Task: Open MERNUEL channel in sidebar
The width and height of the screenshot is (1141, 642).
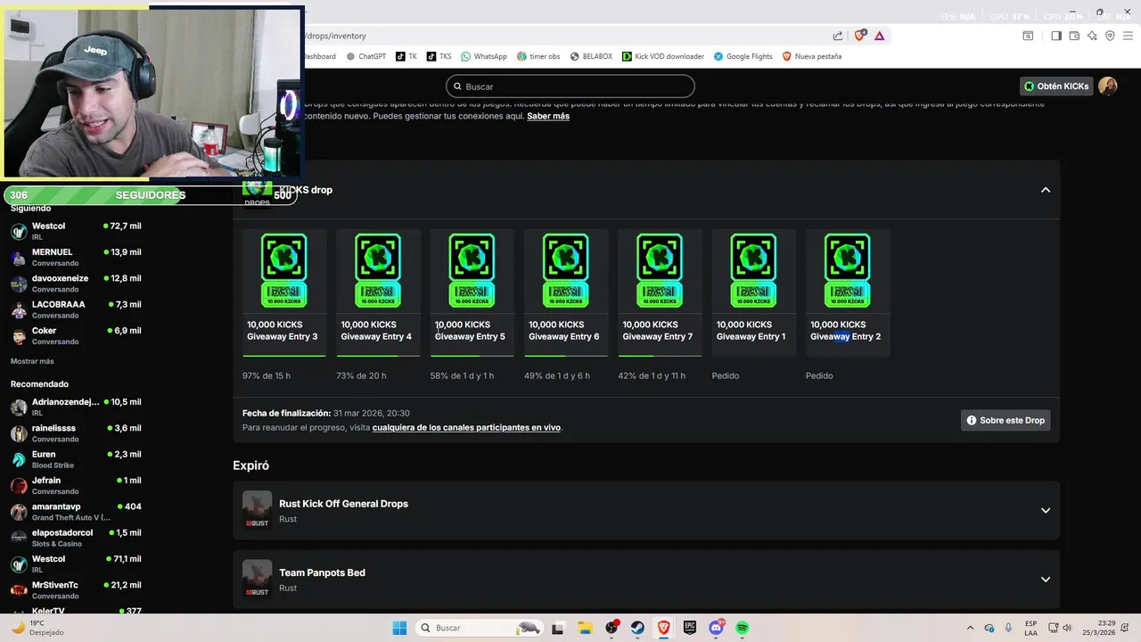Action: 76,257
